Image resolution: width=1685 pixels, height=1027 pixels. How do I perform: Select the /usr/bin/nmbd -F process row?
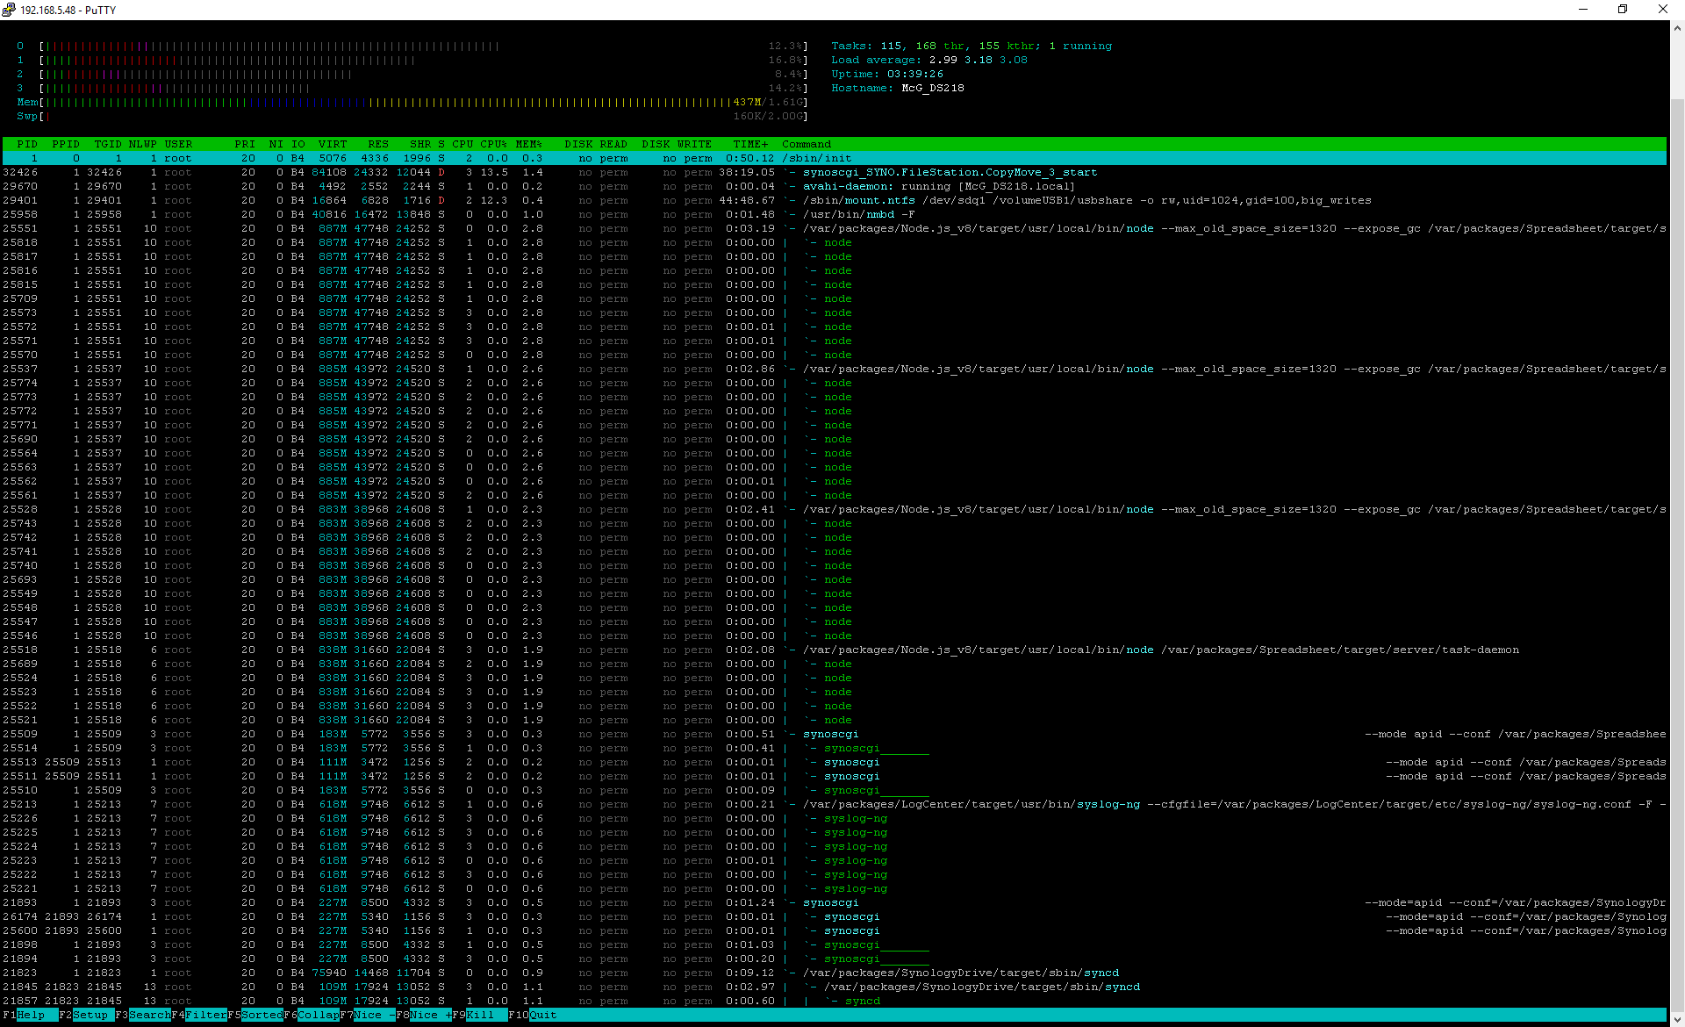(x=858, y=214)
